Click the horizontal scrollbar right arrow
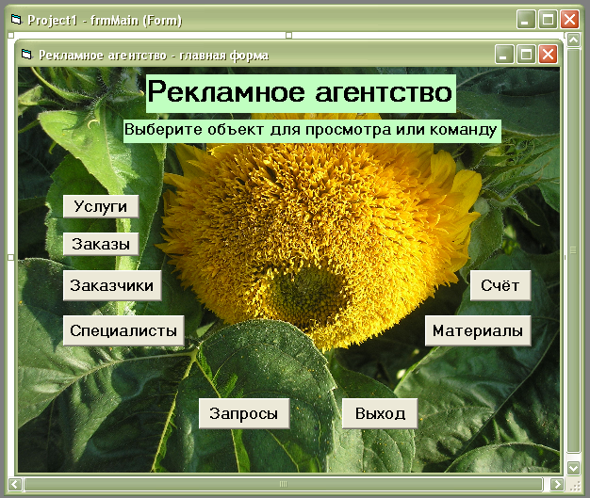The width and height of the screenshot is (590, 498). coord(557,484)
